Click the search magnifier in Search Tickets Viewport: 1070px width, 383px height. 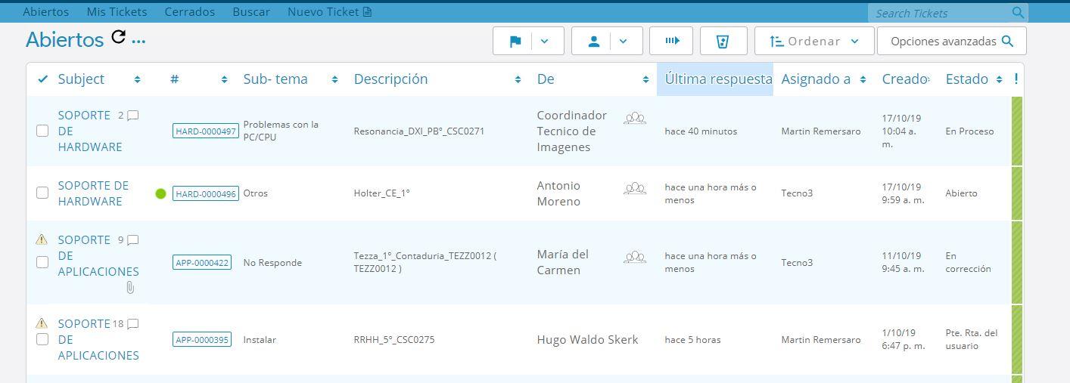pos(1018,13)
